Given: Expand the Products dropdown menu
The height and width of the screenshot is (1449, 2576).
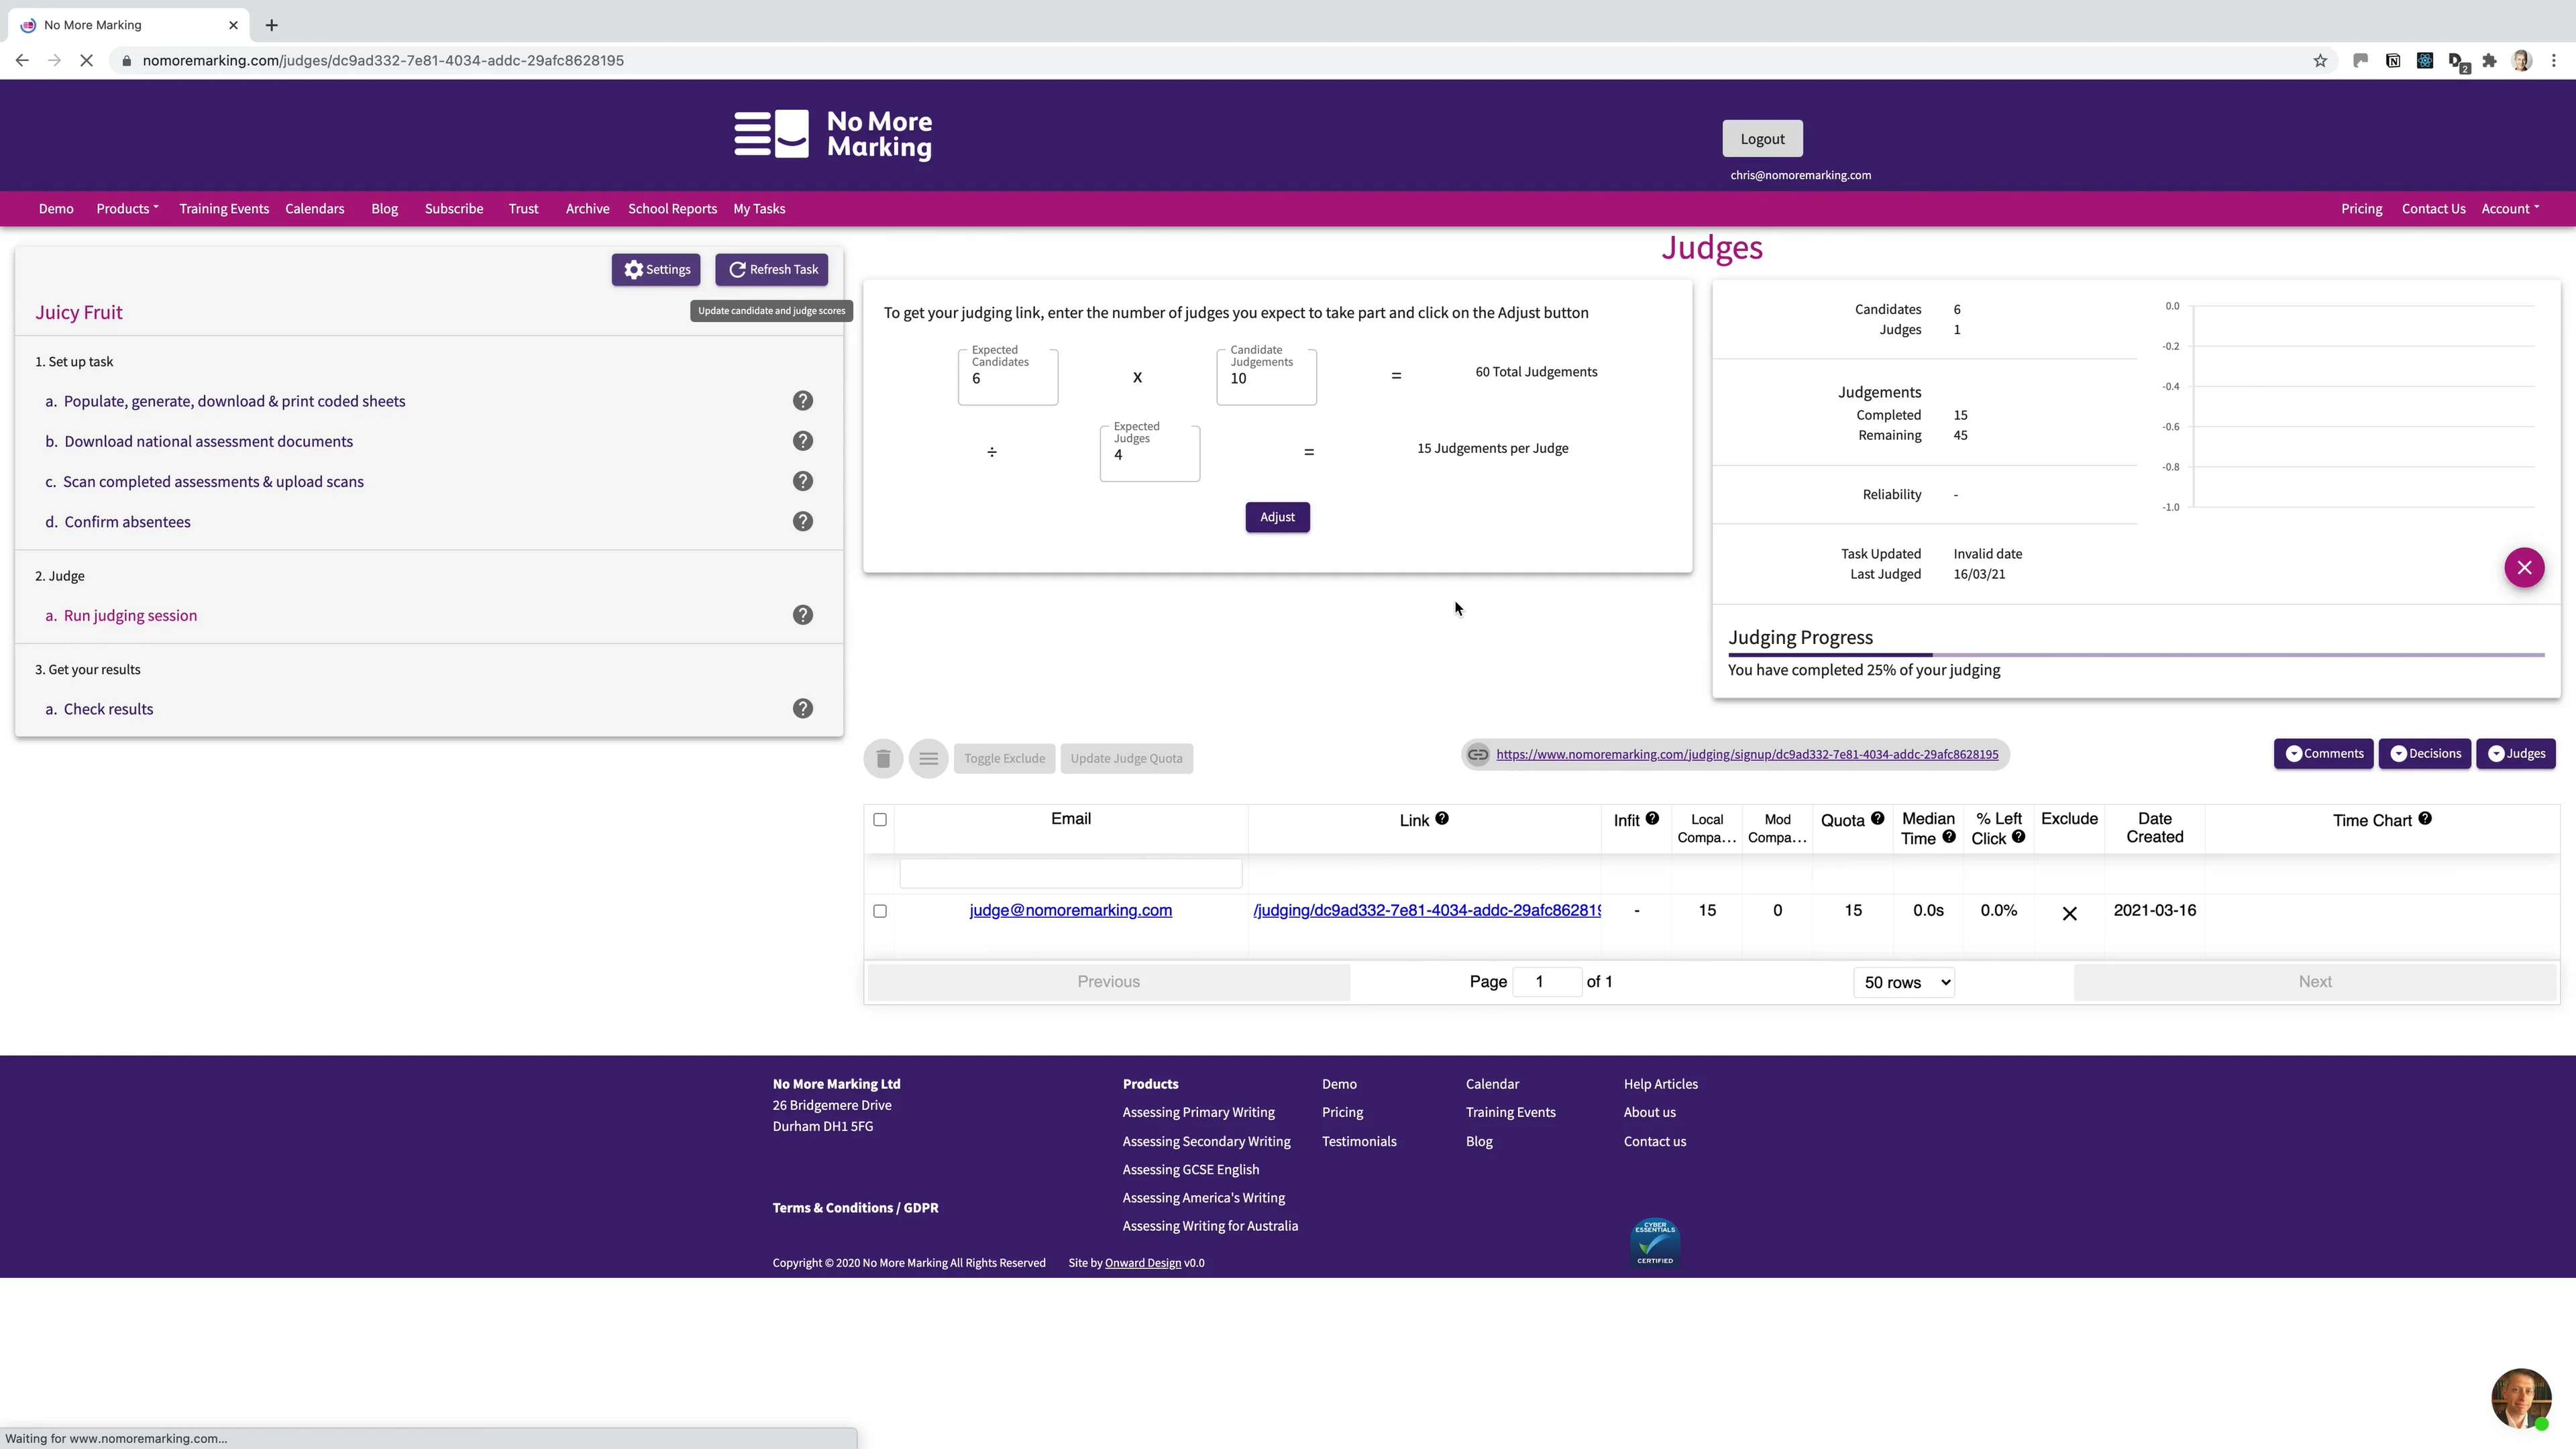Looking at the screenshot, I should point(127,209).
